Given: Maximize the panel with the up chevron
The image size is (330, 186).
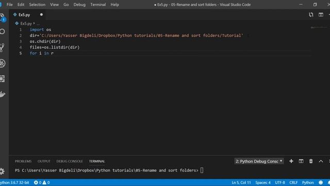Looking at the screenshot, I should click(321, 161).
